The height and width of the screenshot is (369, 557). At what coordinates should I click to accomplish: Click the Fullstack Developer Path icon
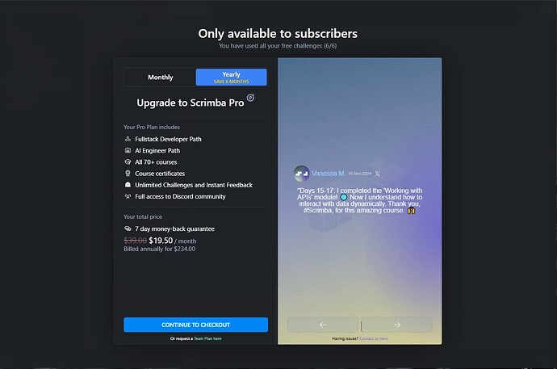(x=128, y=139)
